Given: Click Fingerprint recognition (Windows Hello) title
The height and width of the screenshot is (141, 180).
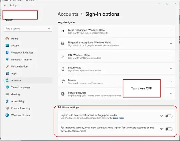Looking at the screenshot, I should [x=90, y=42].
